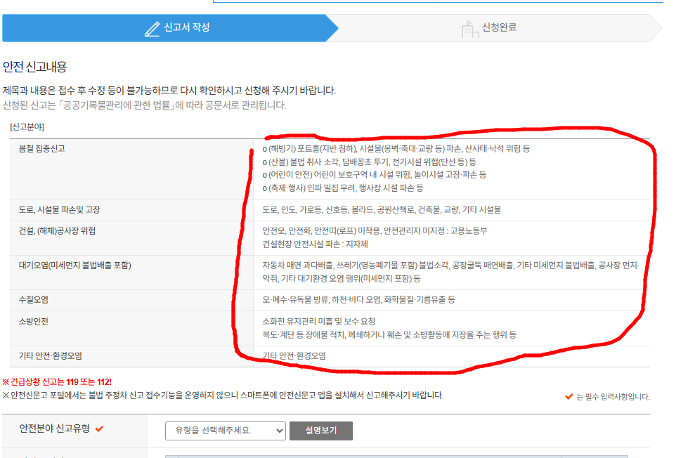Click the pencil icon on 신고서 작성 step
The height and width of the screenshot is (458, 695).
[x=152, y=27]
